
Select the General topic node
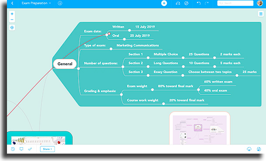pos(65,64)
